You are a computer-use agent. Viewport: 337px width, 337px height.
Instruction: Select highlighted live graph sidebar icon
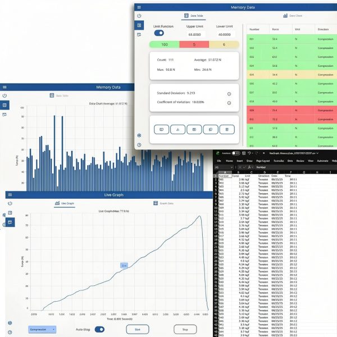[10, 222]
